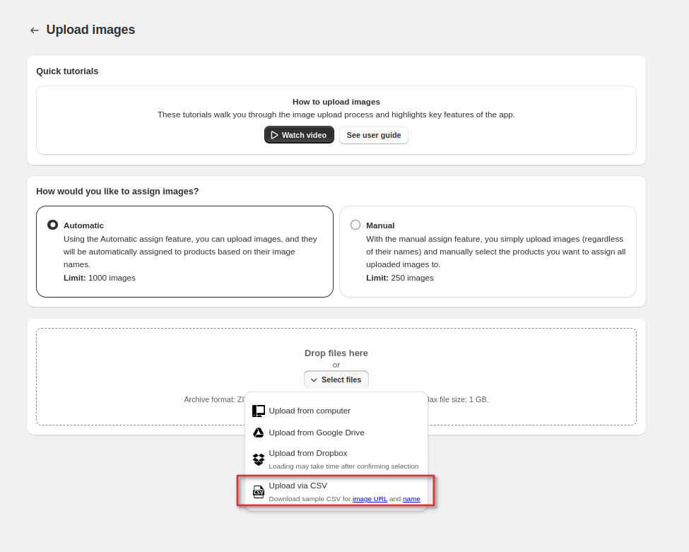Open the See user guide button

coord(374,136)
